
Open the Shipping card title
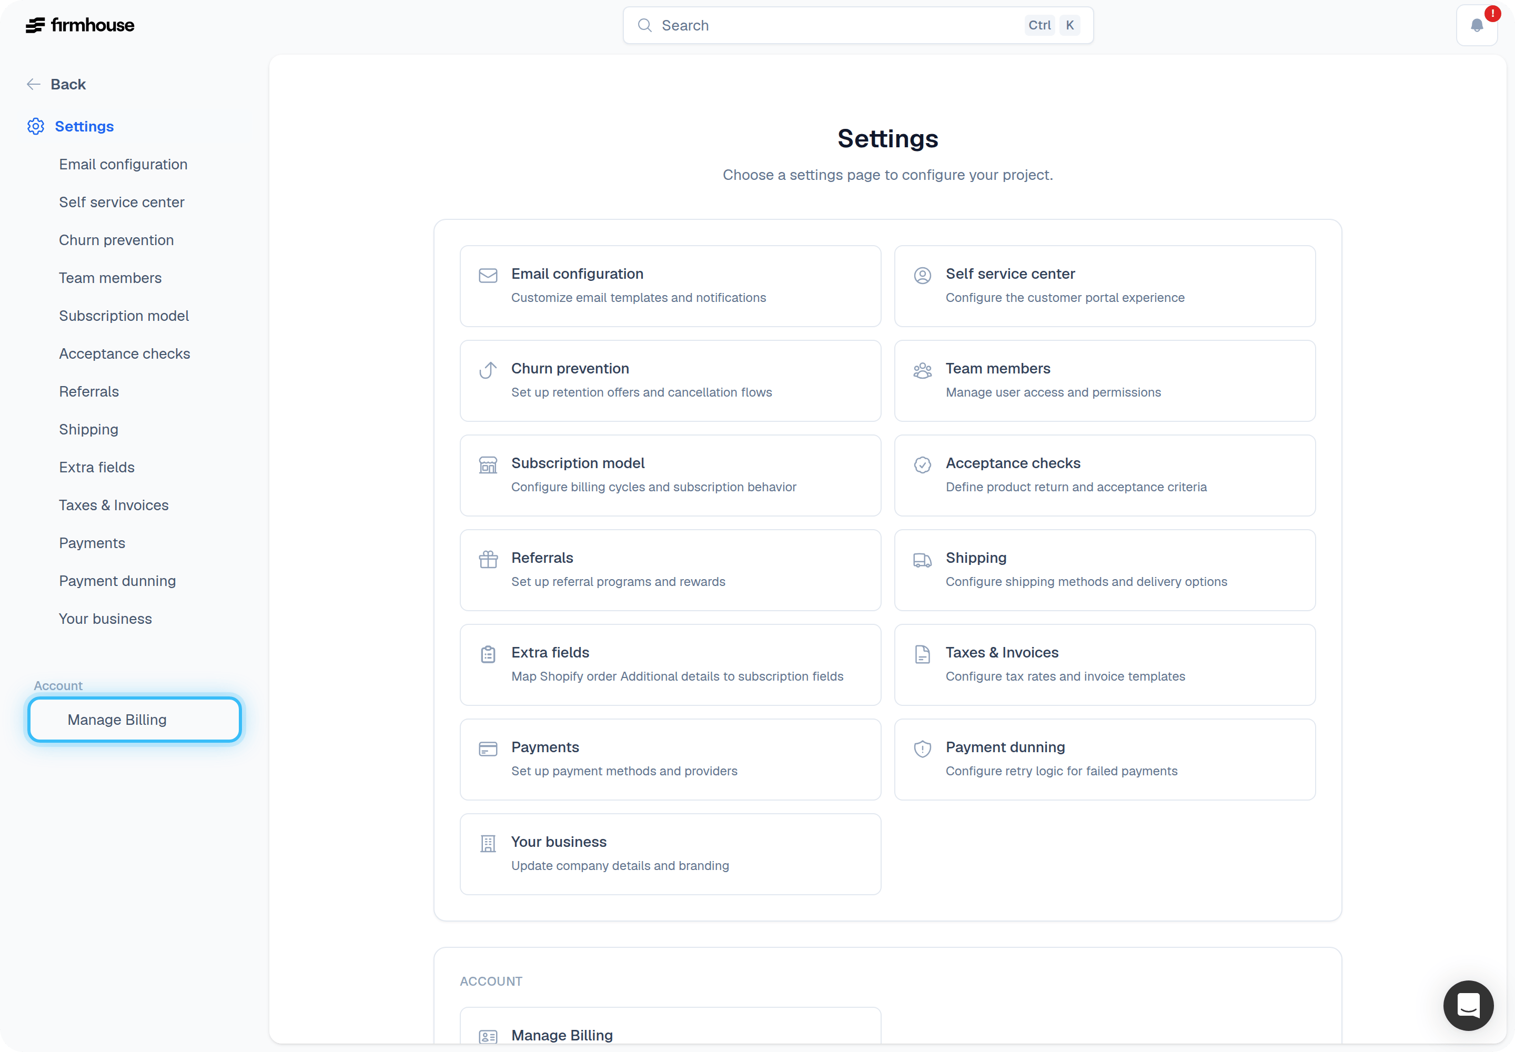pyautogui.click(x=976, y=558)
